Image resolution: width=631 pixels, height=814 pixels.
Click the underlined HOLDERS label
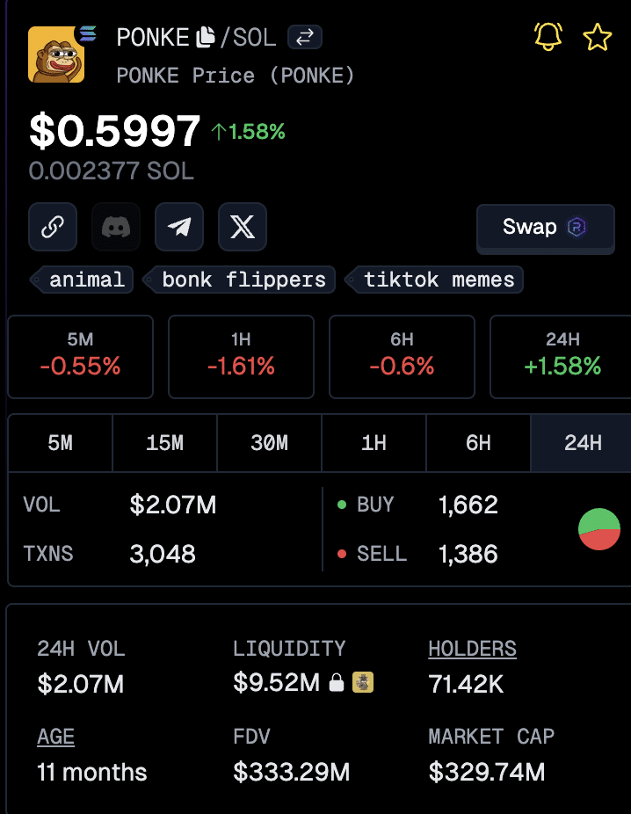(472, 650)
